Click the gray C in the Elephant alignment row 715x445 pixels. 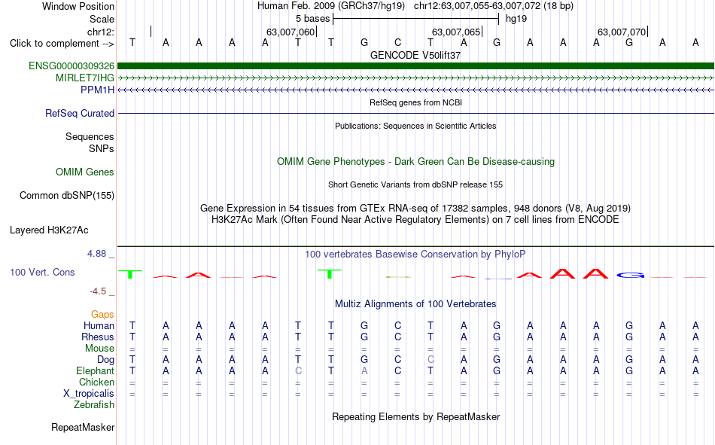[x=298, y=371]
